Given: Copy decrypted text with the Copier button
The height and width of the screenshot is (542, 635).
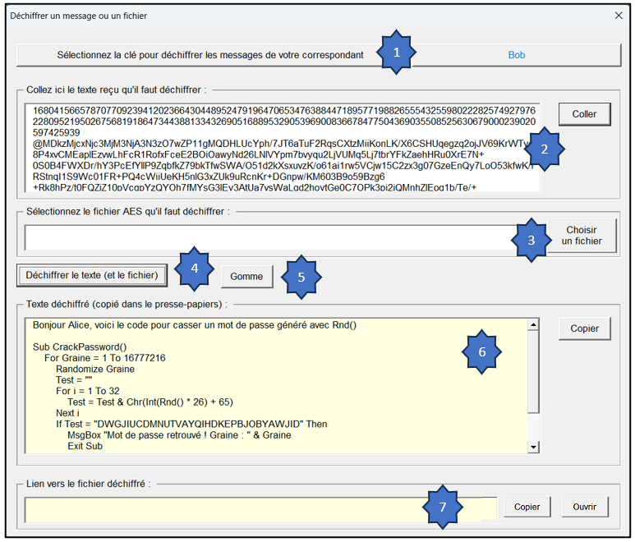Looking at the screenshot, I should click(x=584, y=328).
